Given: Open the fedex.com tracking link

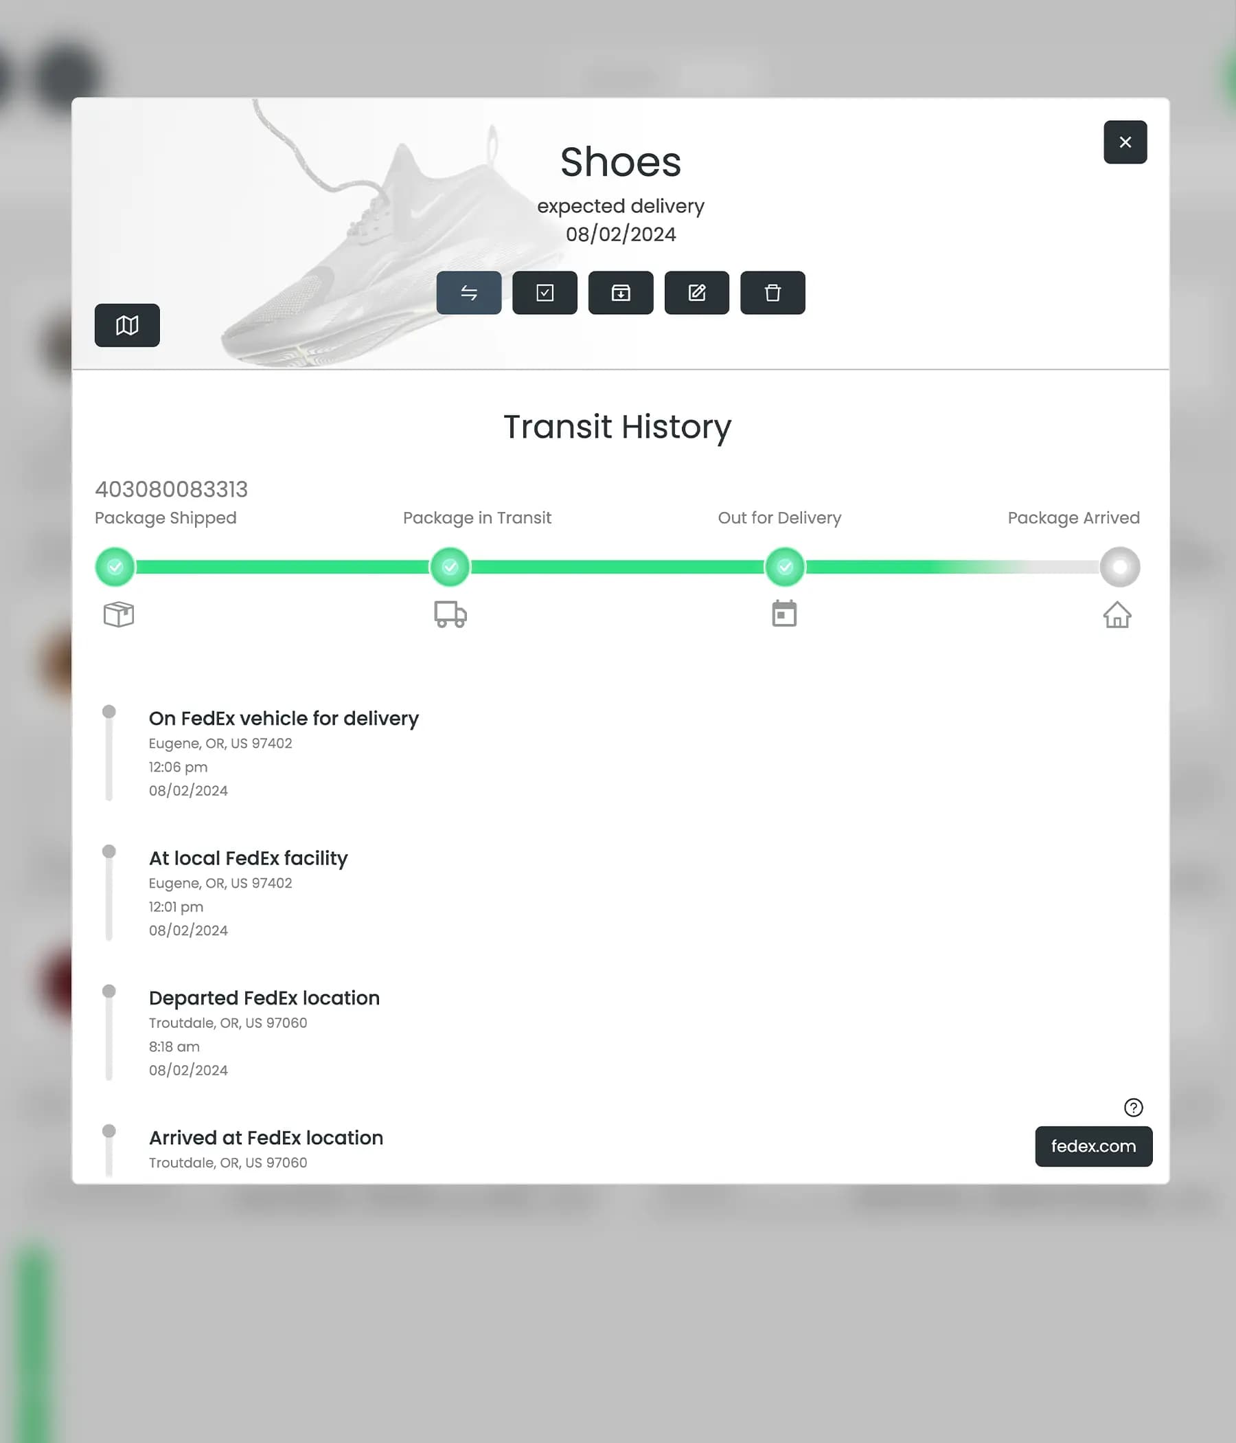Looking at the screenshot, I should point(1093,1146).
